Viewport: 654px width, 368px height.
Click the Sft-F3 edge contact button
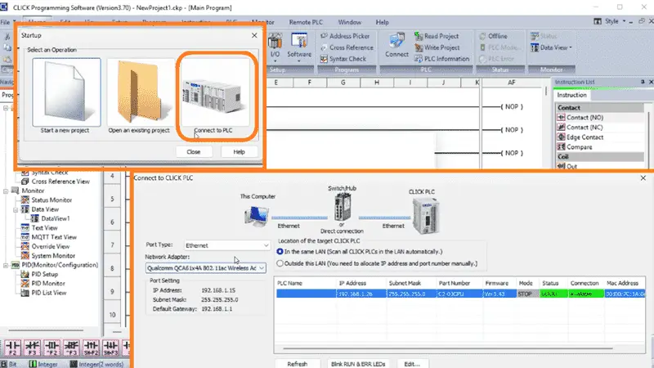pyautogui.click(x=110, y=348)
